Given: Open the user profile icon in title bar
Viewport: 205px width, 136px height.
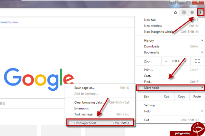Looking at the screenshot, I should (x=173, y=2).
